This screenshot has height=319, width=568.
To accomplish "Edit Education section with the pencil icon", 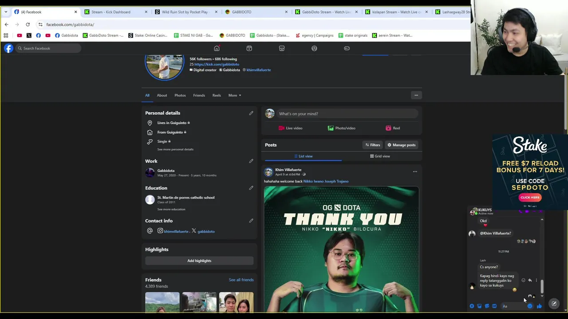I will pyautogui.click(x=251, y=188).
